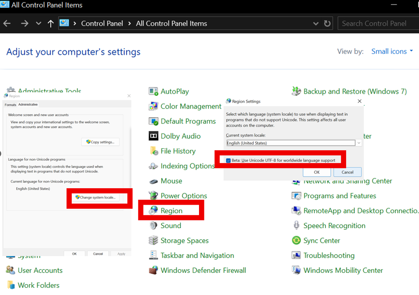Click Cancel in Region Settings dialog
419x295 pixels.
click(347, 172)
